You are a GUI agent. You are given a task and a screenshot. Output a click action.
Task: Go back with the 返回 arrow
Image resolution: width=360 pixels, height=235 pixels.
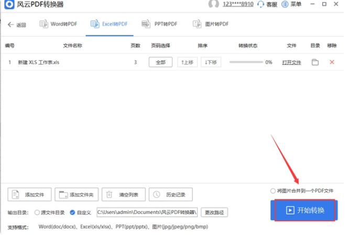17,25
